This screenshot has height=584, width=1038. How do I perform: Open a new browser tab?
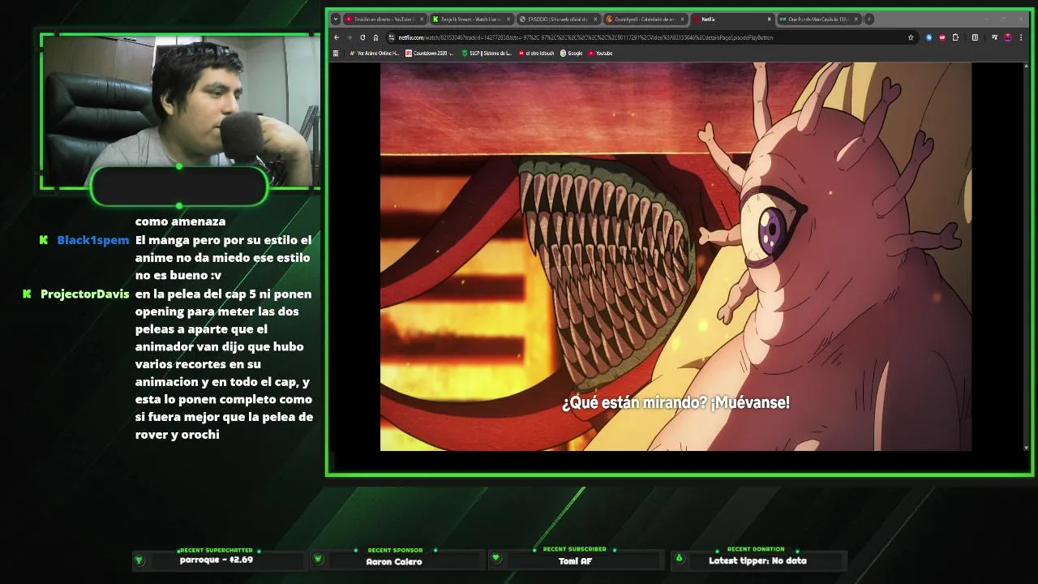coord(869,19)
